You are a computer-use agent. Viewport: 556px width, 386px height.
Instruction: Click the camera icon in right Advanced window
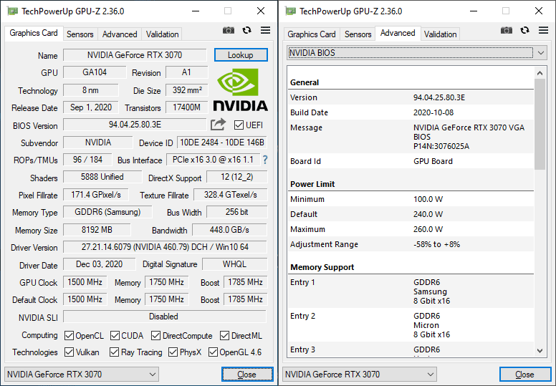point(507,31)
